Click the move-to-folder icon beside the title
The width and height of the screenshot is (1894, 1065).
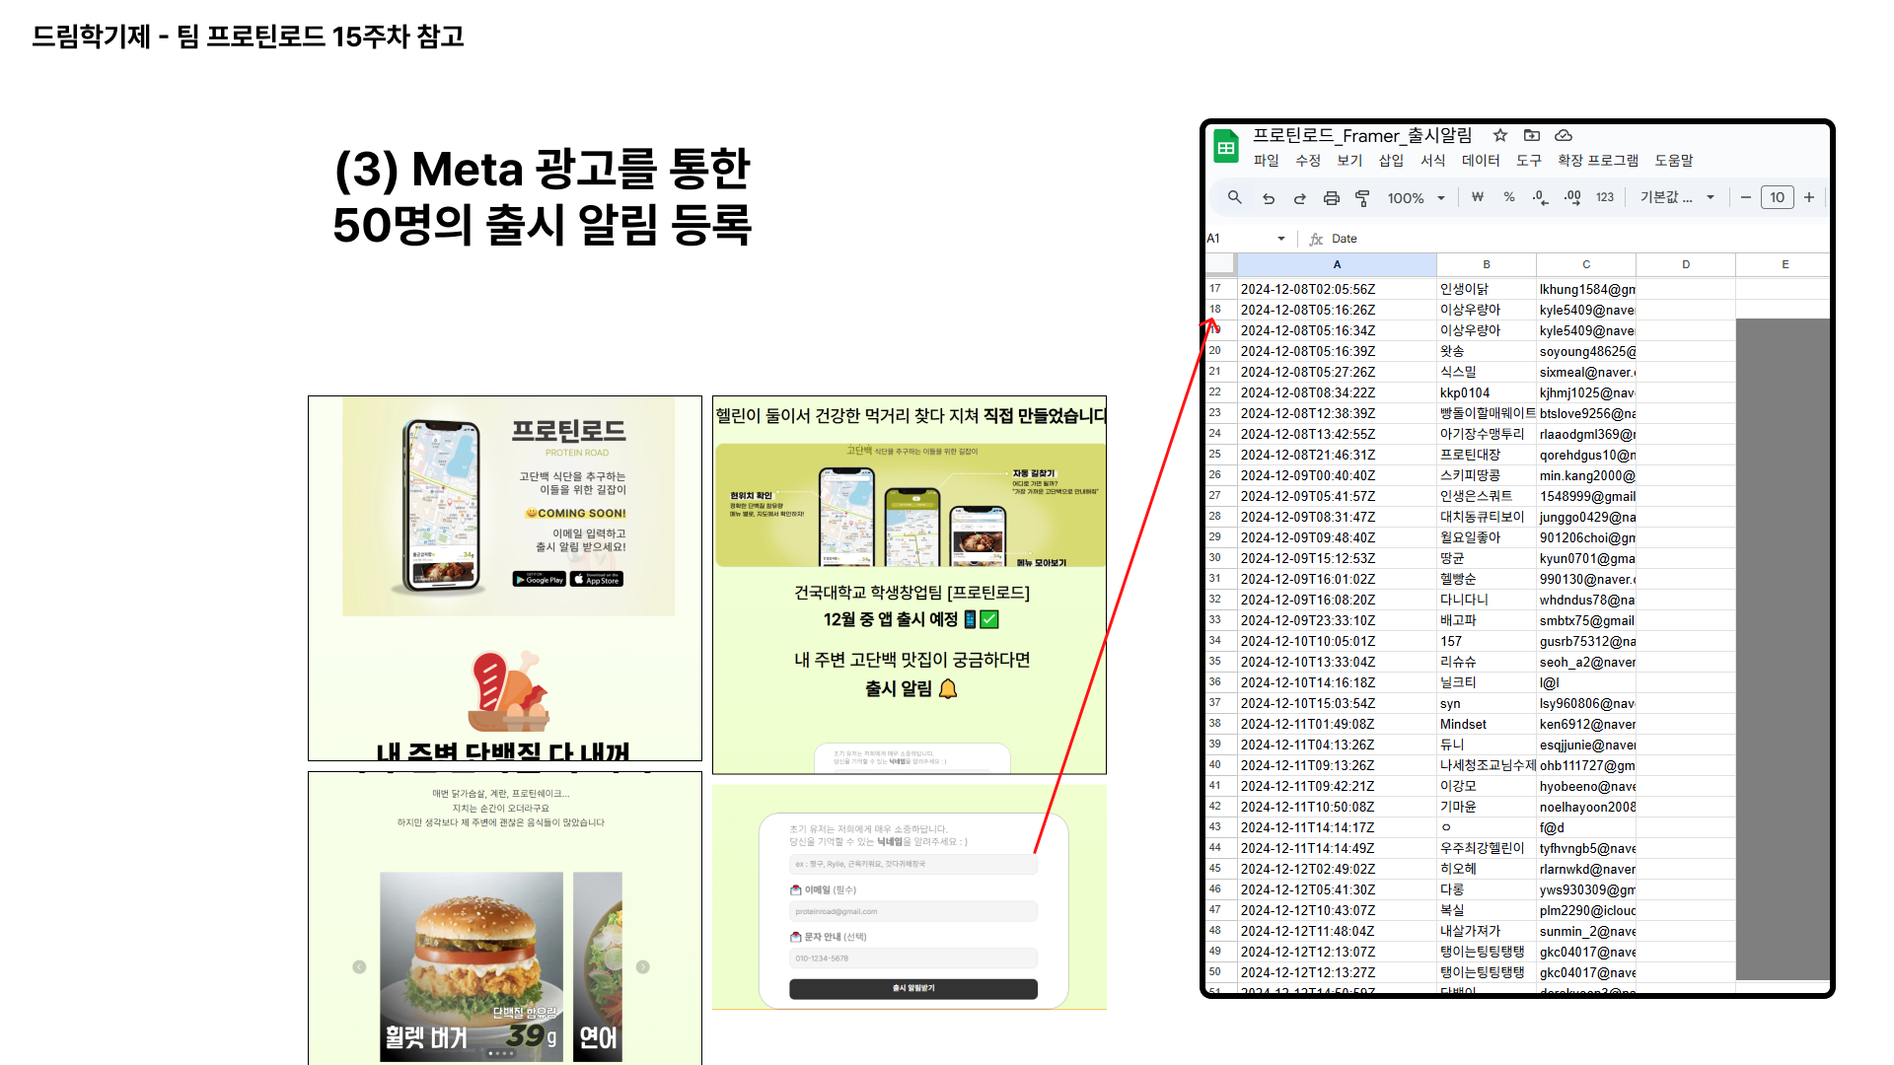click(1532, 135)
